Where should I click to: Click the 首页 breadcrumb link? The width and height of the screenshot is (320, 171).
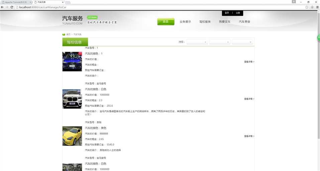pyautogui.click(x=68, y=34)
